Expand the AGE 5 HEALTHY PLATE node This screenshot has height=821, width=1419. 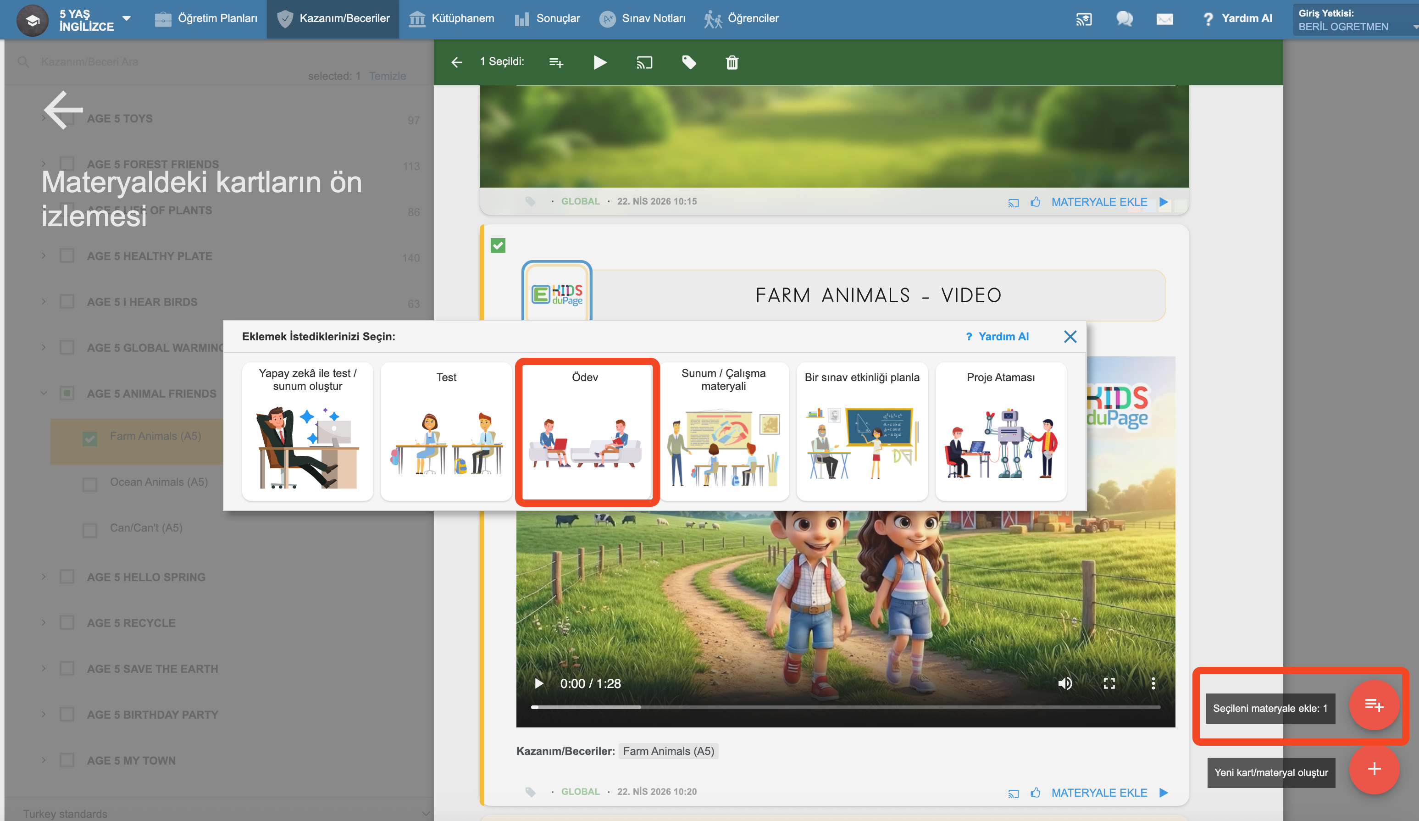tap(44, 255)
